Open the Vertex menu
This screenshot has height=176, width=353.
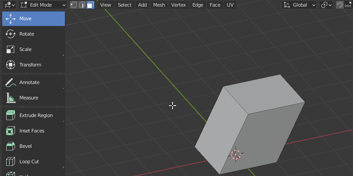(178, 5)
